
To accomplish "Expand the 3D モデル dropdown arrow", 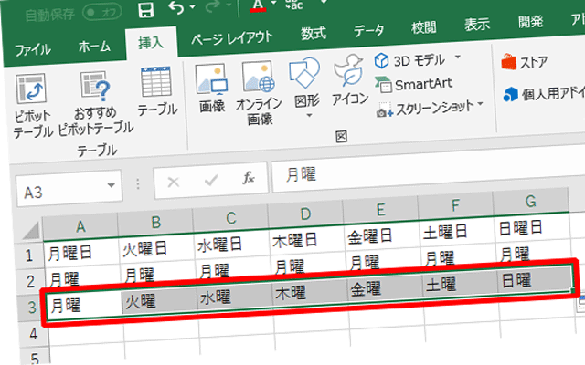I will tap(457, 57).
